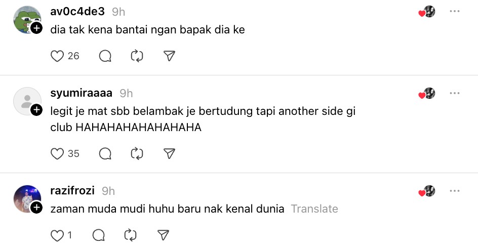
Task: Reply to av0c4de3's comment
Action: tap(105, 56)
